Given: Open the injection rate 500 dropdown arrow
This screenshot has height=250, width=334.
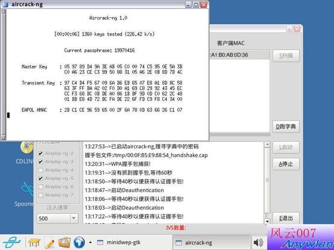Looking at the screenshot, I should pos(74,218).
